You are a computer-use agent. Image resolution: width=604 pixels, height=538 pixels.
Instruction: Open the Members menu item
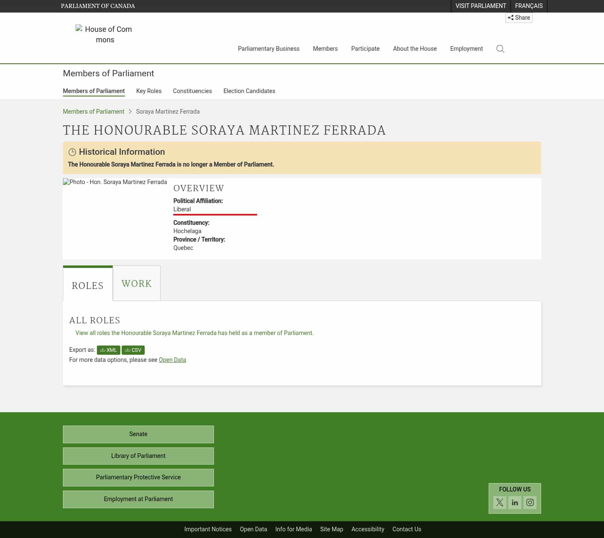point(325,49)
